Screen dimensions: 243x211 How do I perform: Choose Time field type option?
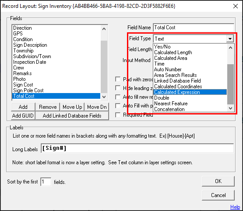tap(190, 64)
